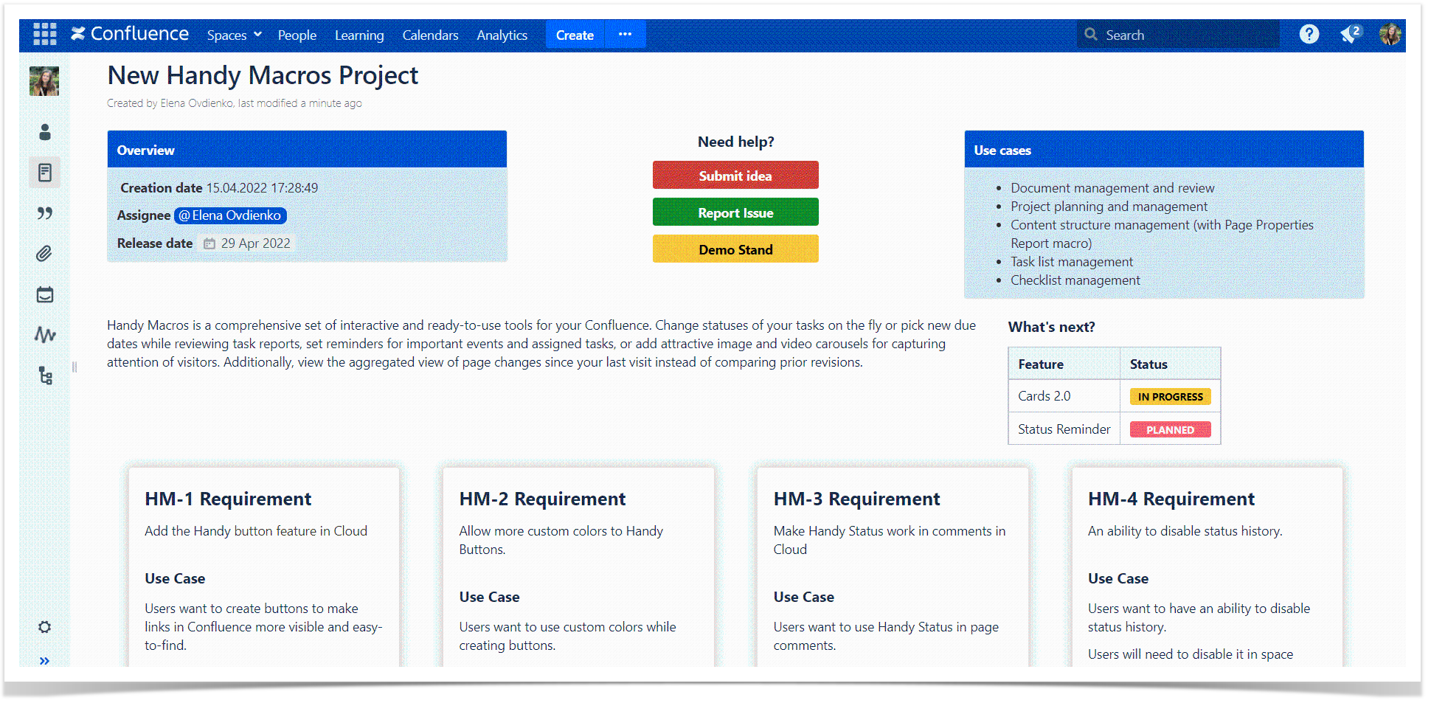The image size is (1431, 703).
Task: Open the People menu
Action: [297, 35]
